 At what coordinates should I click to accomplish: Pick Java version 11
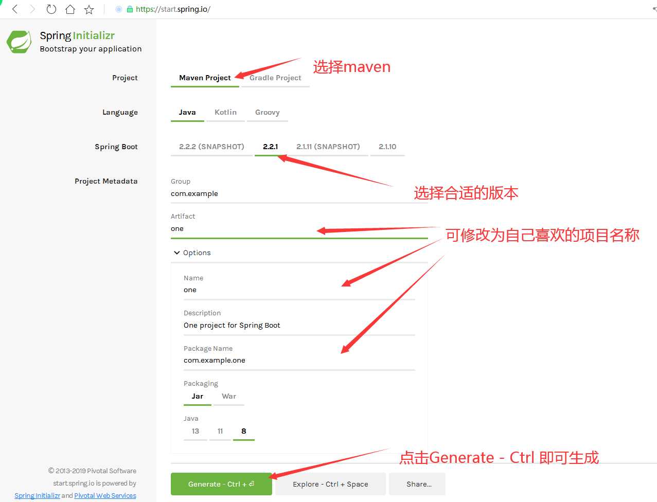point(220,432)
